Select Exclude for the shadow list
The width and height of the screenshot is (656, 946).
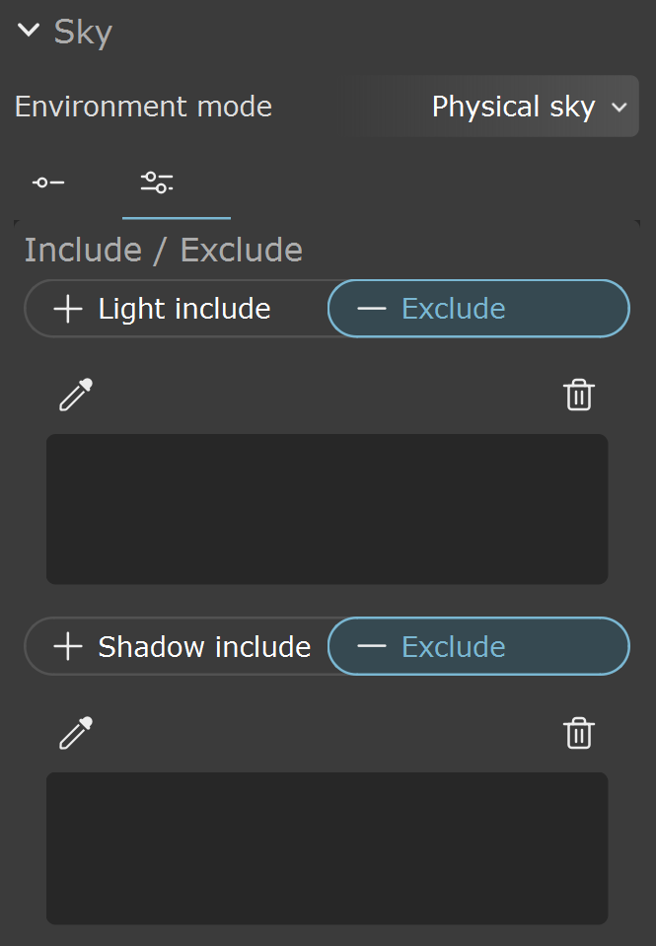478,646
